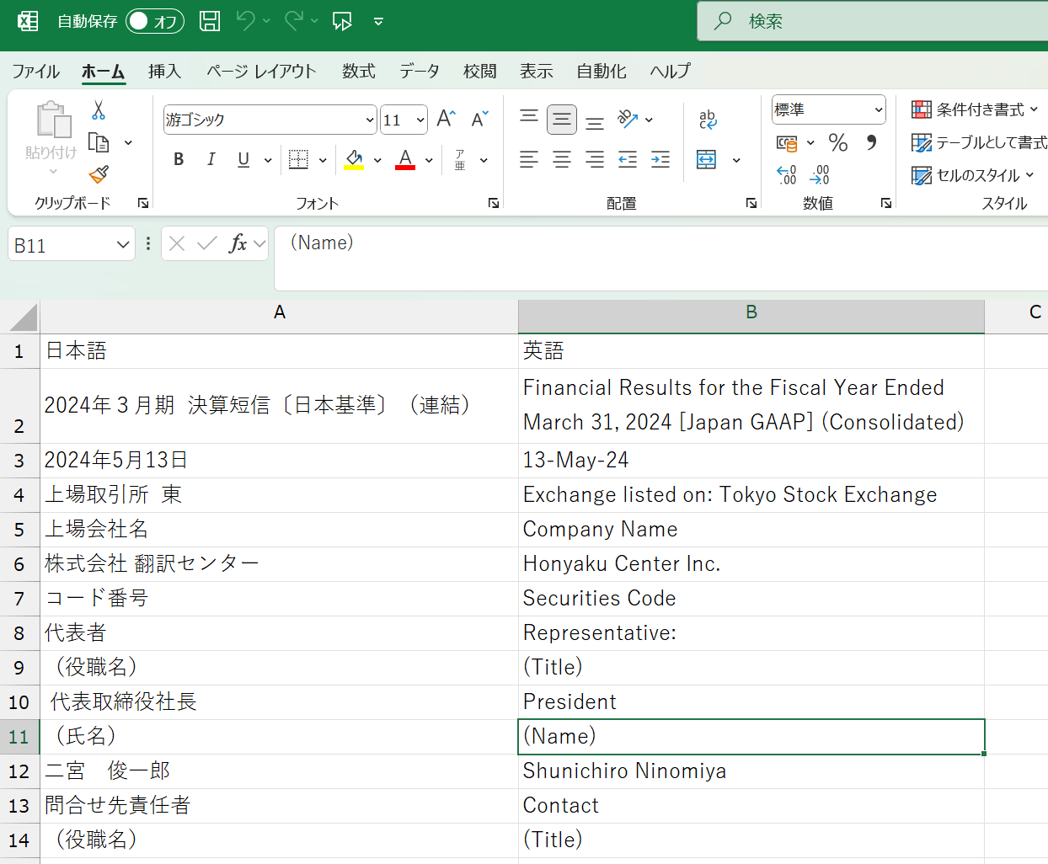
Task: Click the Percent style icon
Action: pyautogui.click(x=838, y=142)
